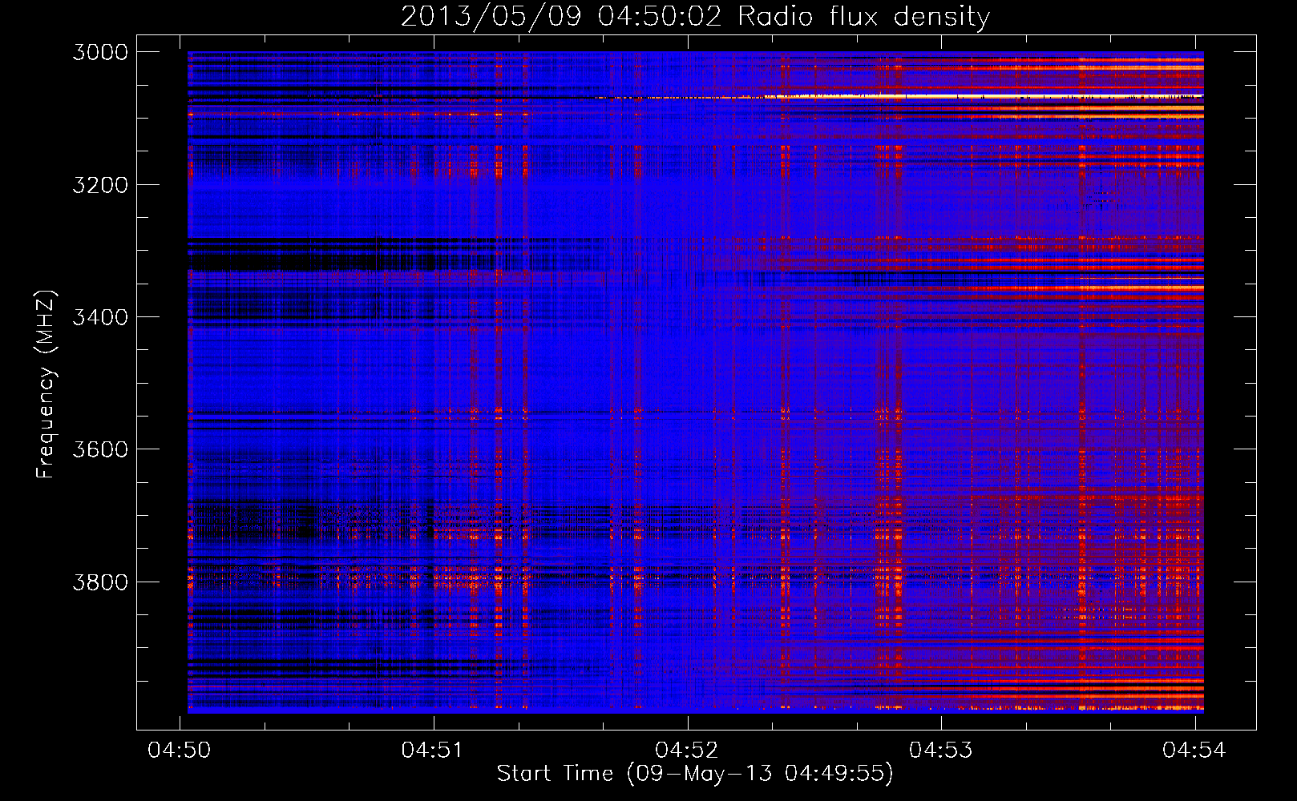Click the "Frequency (MHZ)" axis title

point(46,384)
